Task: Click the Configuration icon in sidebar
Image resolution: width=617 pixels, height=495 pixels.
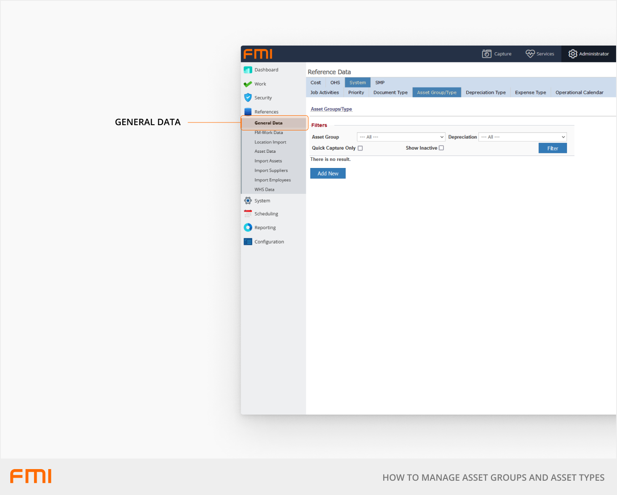Action: coord(248,242)
